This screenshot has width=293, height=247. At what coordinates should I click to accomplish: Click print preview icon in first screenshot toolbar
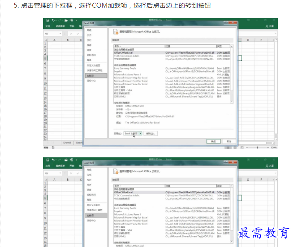click(71, 20)
